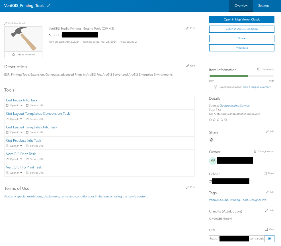Screen dimensions: 281x246
Task: Click the View external link icon for URL
Action: [266, 229]
